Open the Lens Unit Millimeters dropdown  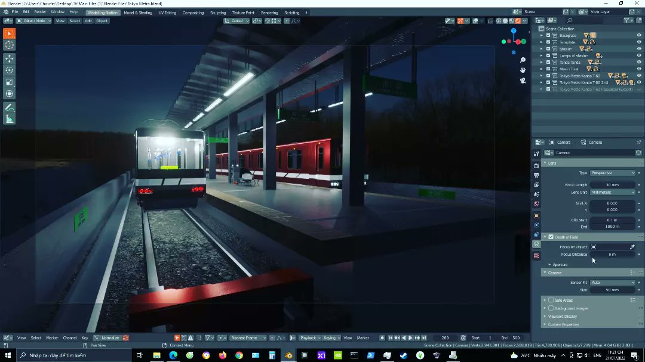[613, 192]
